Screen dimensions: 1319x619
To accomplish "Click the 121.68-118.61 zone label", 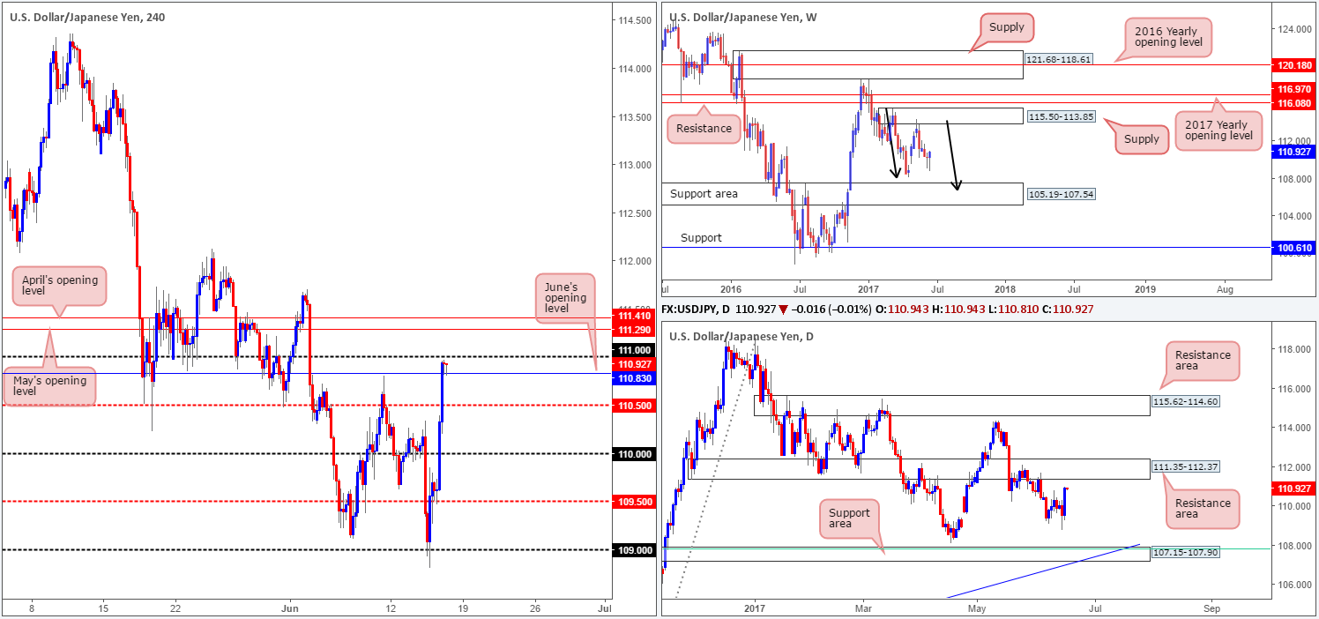I will point(1061,57).
